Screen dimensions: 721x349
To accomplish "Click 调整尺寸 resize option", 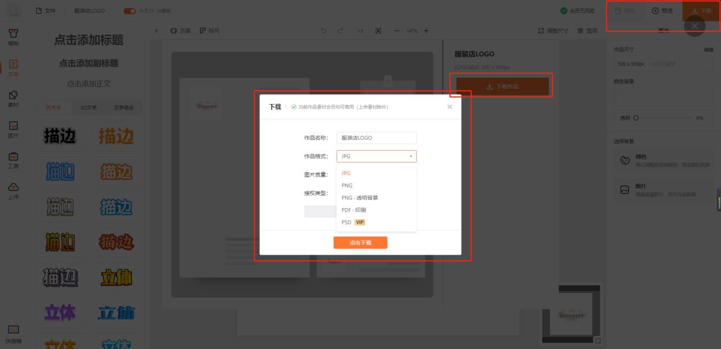I will (x=553, y=31).
